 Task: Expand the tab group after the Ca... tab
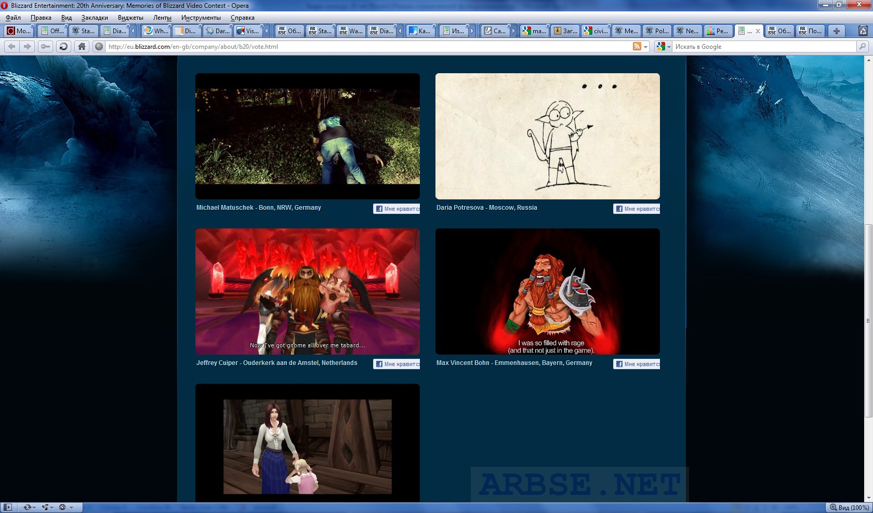[x=513, y=31]
